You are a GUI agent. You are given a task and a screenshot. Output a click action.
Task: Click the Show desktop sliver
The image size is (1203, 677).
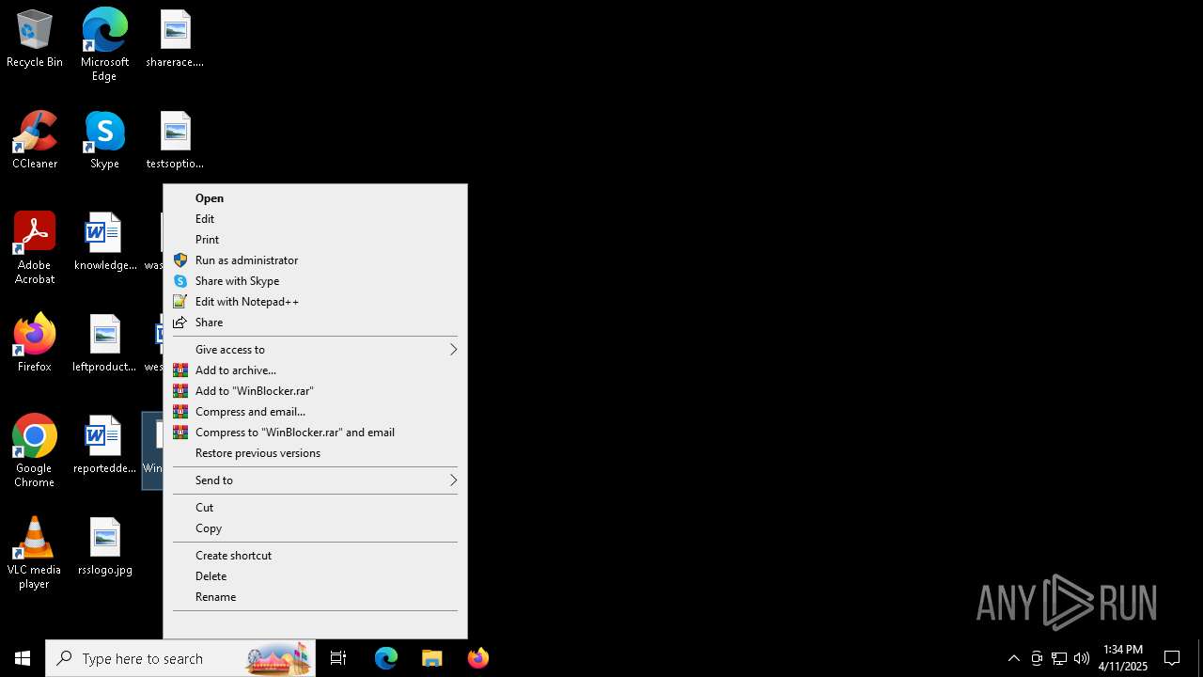tap(1200, 658)
